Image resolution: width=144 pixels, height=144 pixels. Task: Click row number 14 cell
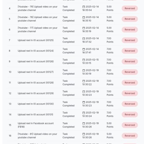click(x=10, y=114)
